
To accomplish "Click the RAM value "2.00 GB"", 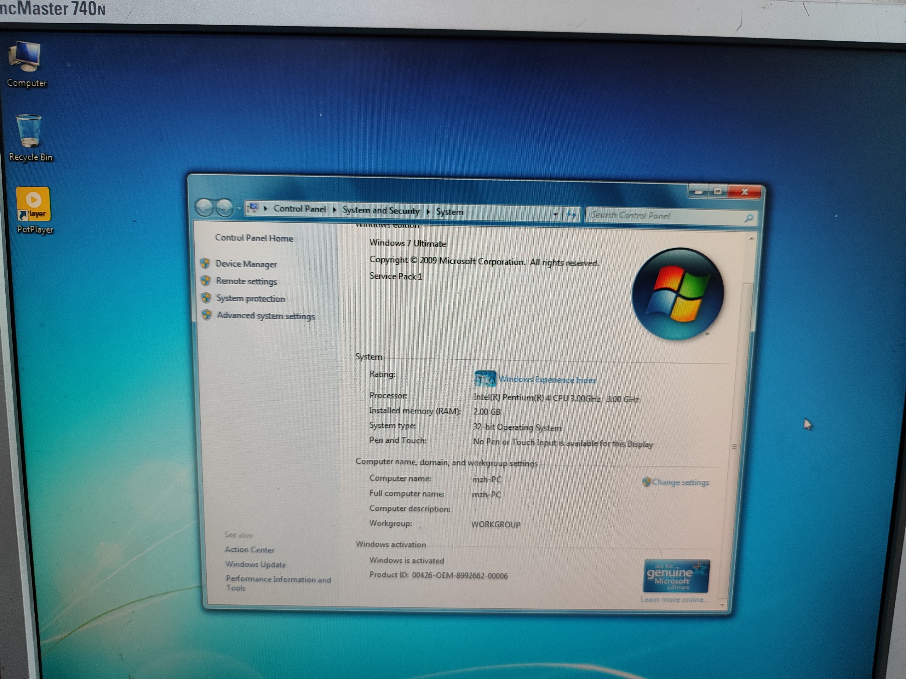I will [x=487, y=412].
